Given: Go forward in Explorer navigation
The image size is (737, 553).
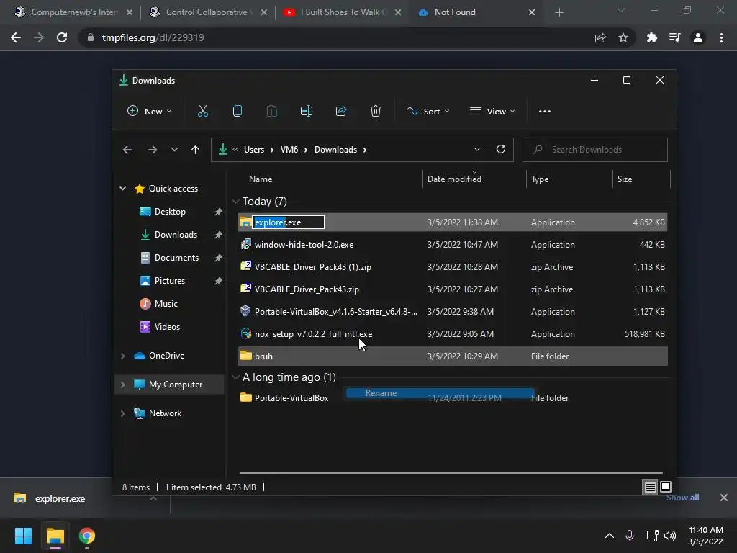Looking at the screenshot, I should point(153,150).
